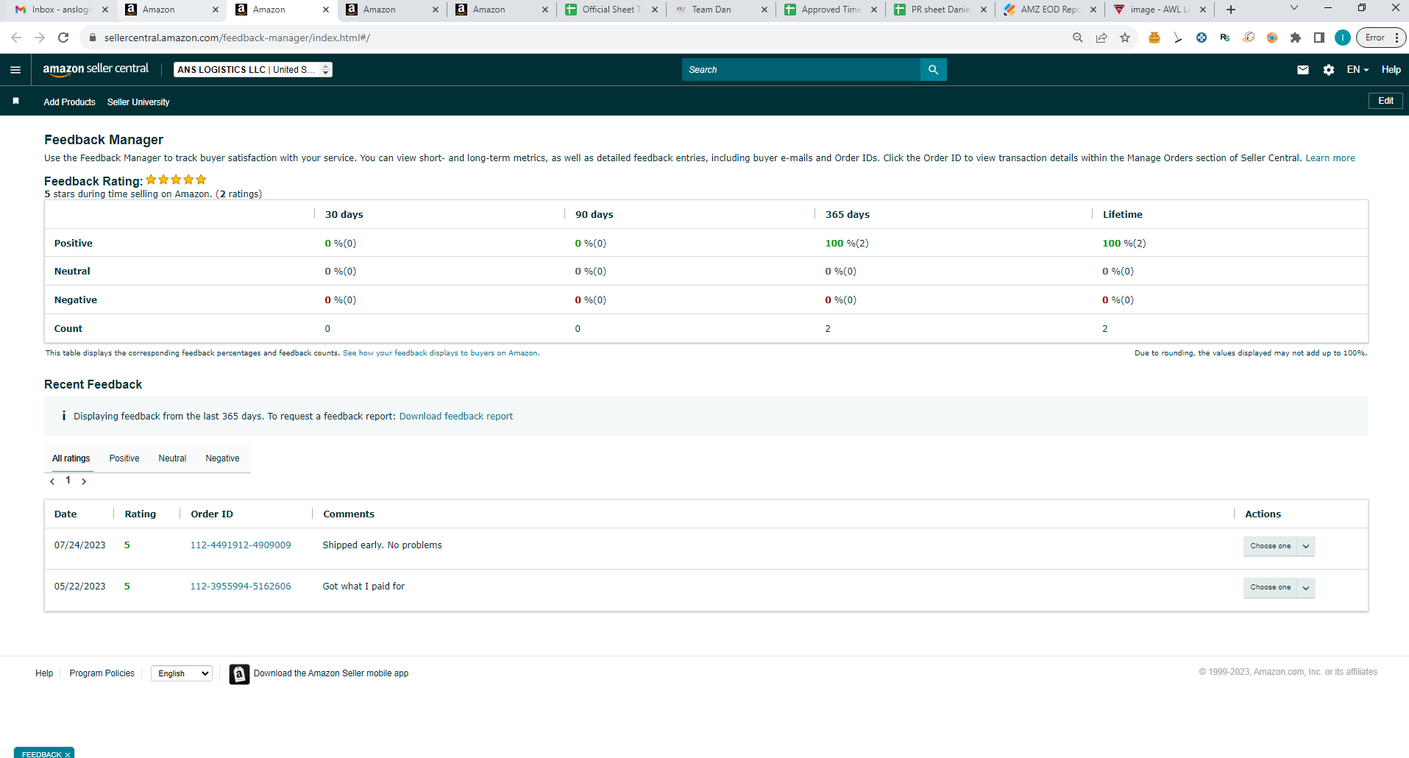The image size is (1409, 758).
Task: Open Choose one dropdown for 05/22/2023 feedback
Action: [x=1279, y=587]
